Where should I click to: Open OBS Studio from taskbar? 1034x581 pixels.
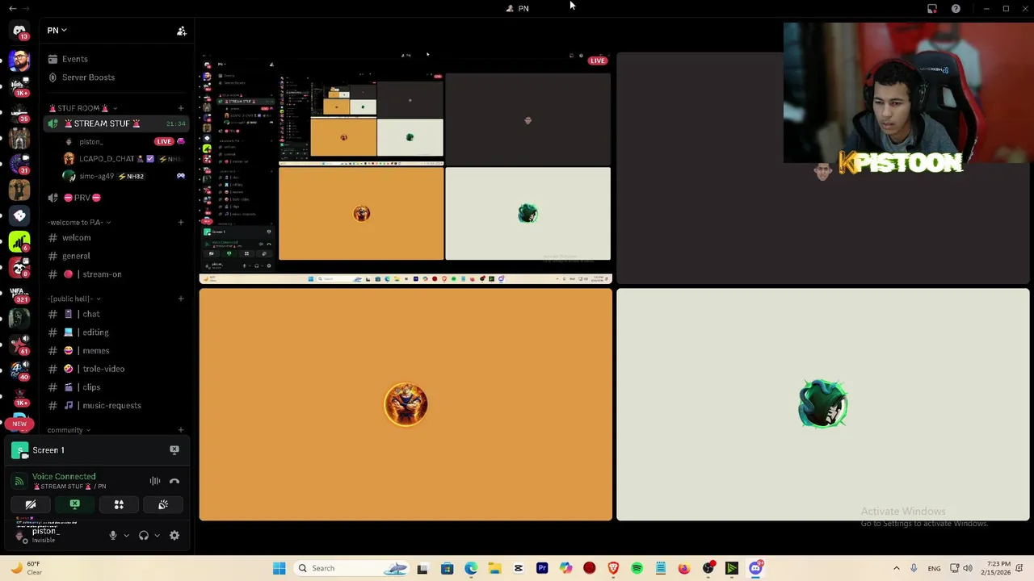[708, 568]
